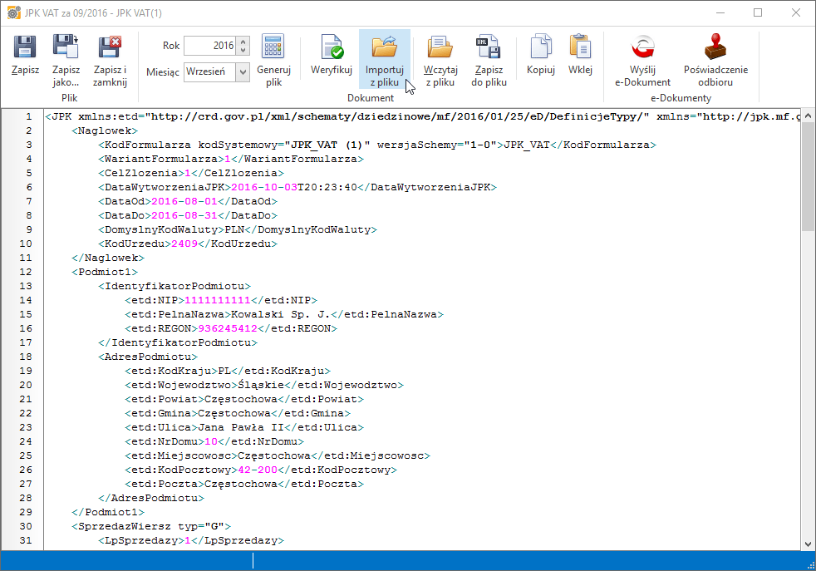The width and height of the screenshot is (816, 571).
Task: Click the Wklej paste icon
Action: [x=580, y=48]
